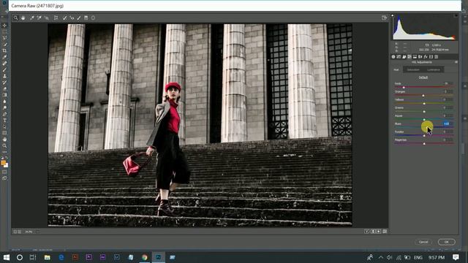Toggle Camera Raw full screen mode
This screenshot has height=263, width=468.
pos(384,18)
